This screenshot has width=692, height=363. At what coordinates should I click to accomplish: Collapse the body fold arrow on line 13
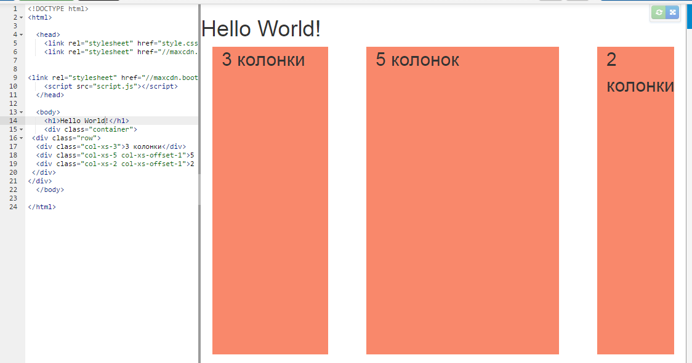point(20,112)
